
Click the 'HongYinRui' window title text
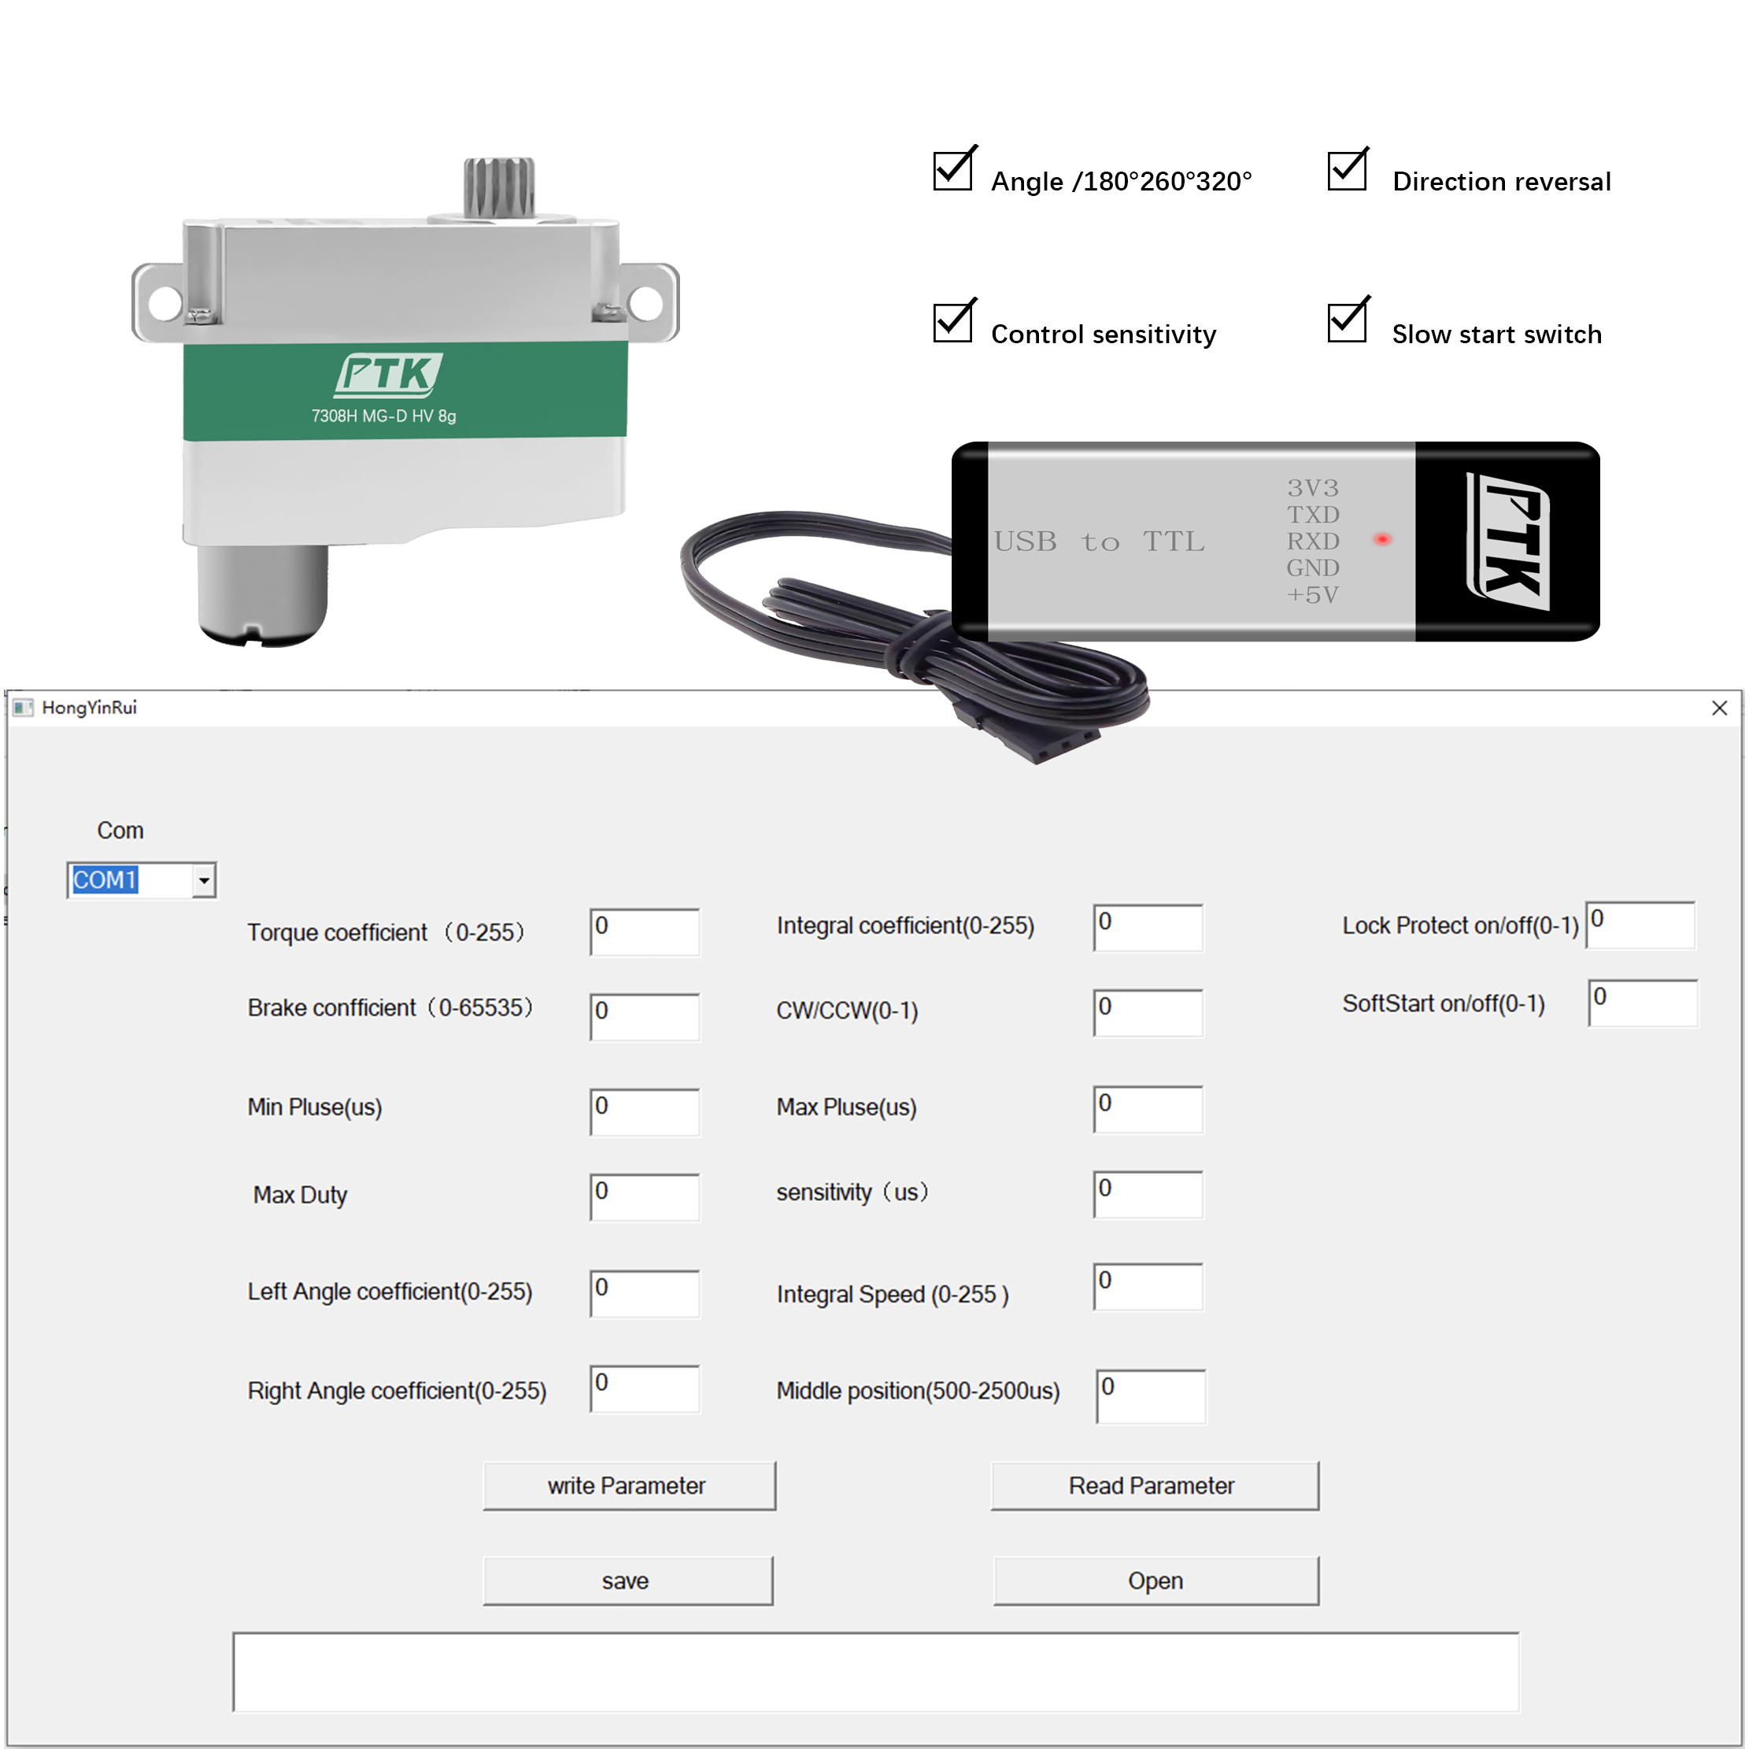coord(90,707)
